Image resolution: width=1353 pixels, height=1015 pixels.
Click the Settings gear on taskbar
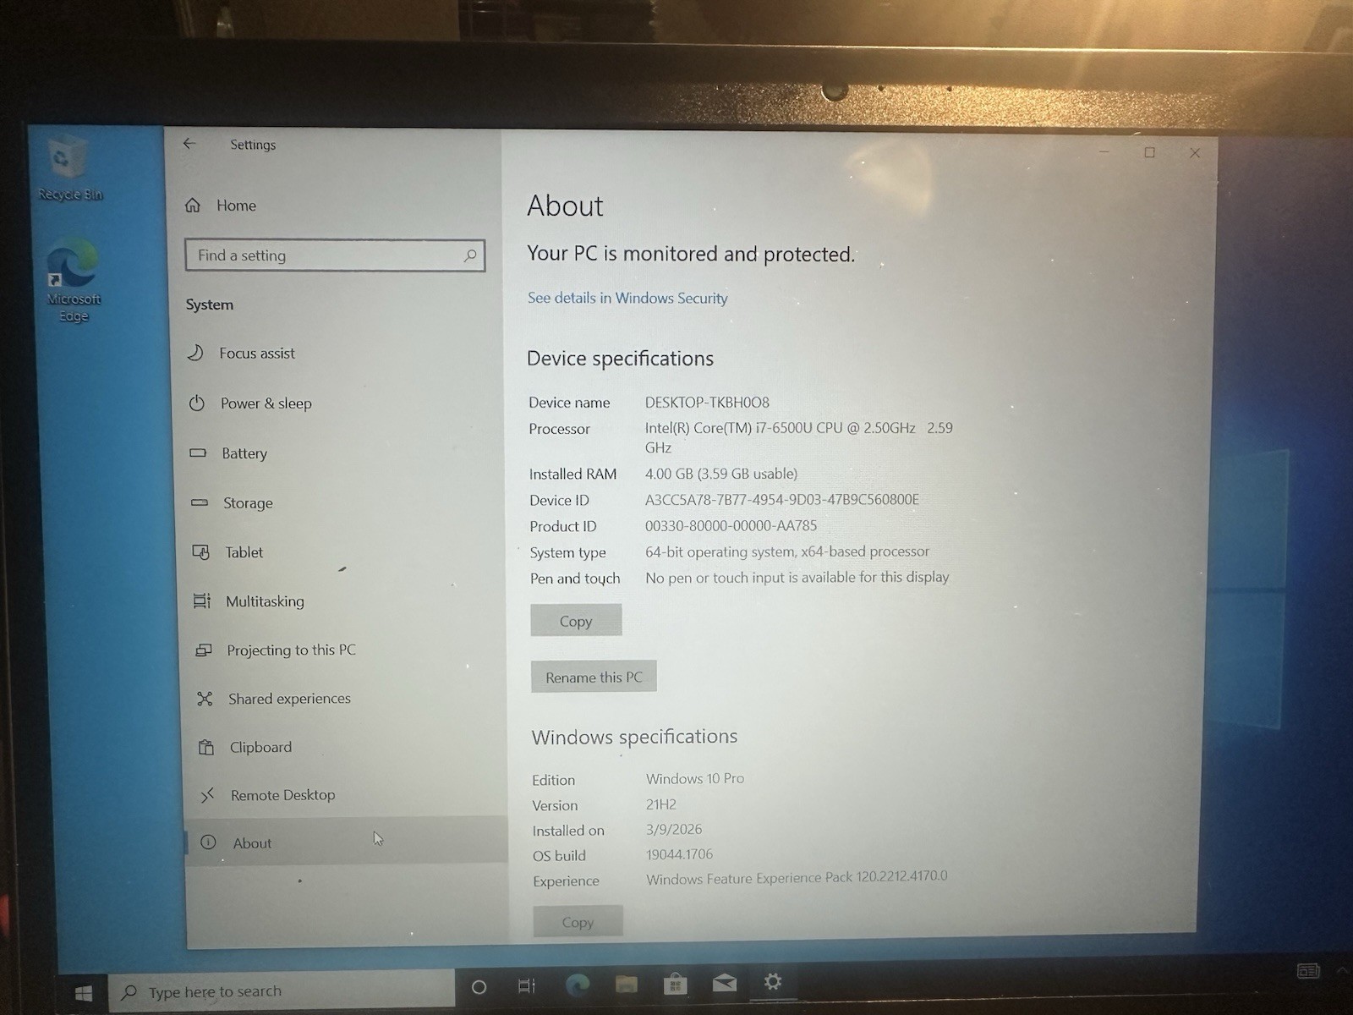click(x=773, y=982)
